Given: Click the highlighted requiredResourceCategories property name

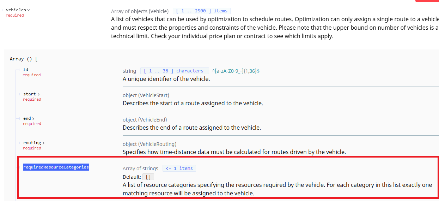Looking at the screenshot, I should point(56,167).
